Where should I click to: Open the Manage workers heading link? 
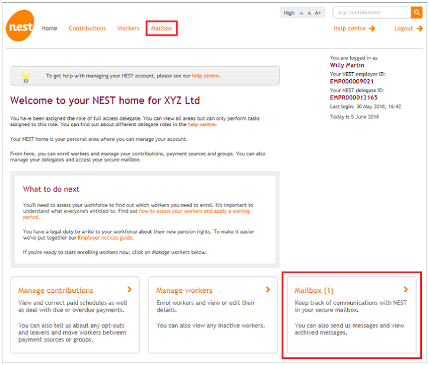tap(185, 290)
